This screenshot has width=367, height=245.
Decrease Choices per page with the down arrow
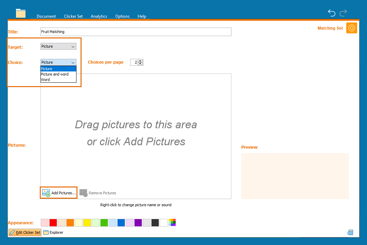coord(140,64)
